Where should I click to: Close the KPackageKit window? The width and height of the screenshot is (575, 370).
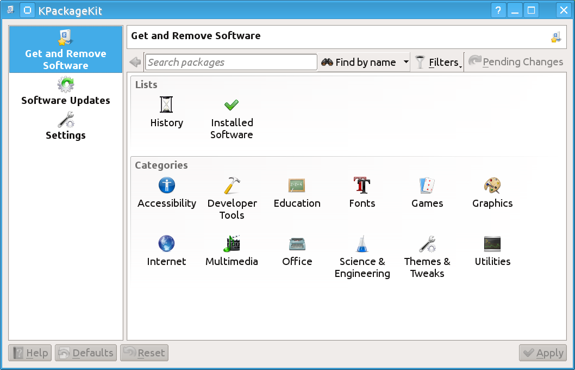coord(564,10)
